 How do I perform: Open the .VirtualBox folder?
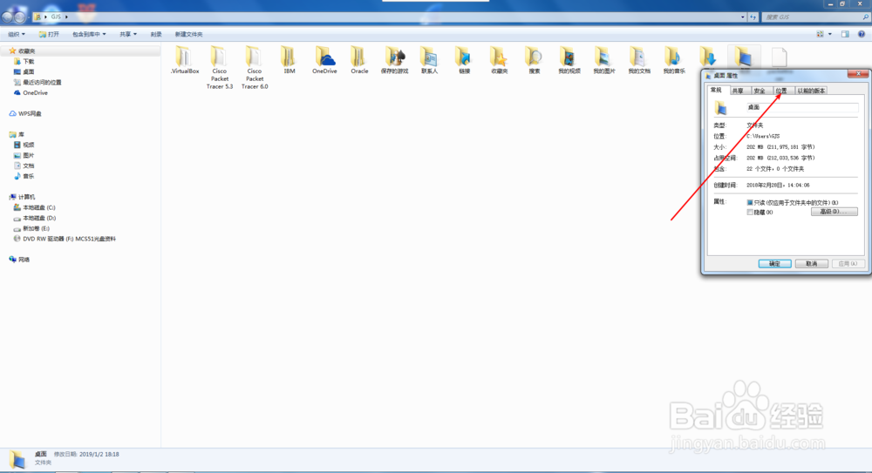185,61
